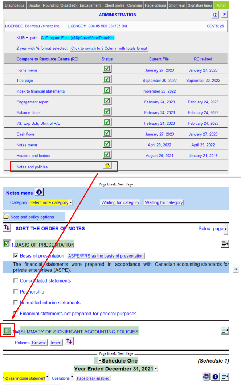This screenshot has width=241, height=385.
Task: Open the Client profile tab
Action: pos(114,5)
